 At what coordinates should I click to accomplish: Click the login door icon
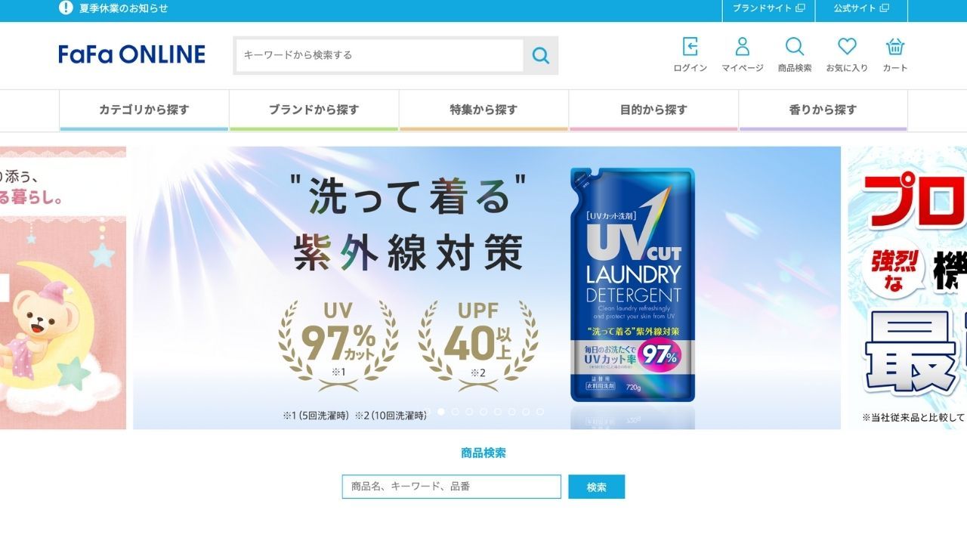[690, 47]
